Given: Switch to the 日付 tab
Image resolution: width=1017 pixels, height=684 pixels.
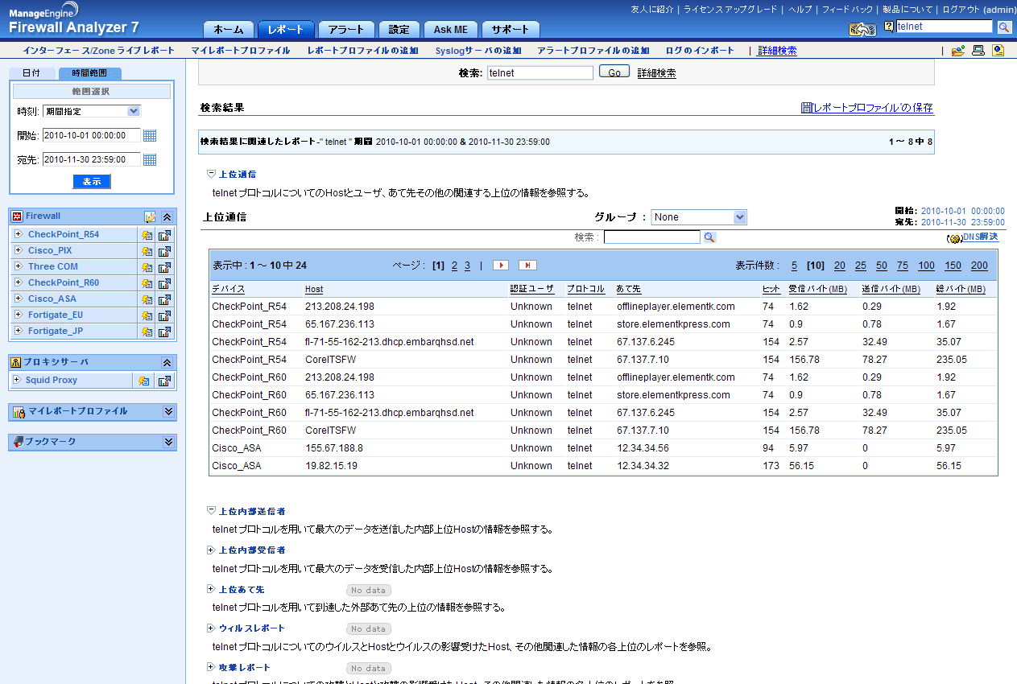Looking at the screenshot, I should (x=31, y=73).
